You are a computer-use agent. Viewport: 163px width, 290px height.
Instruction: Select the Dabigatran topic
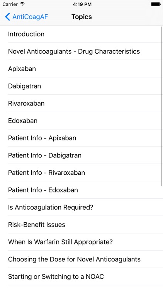81,86
